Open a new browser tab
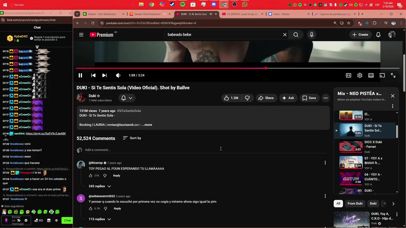Image resolution: width=406 pixels, height=228 pixels. tap(362, 14)
